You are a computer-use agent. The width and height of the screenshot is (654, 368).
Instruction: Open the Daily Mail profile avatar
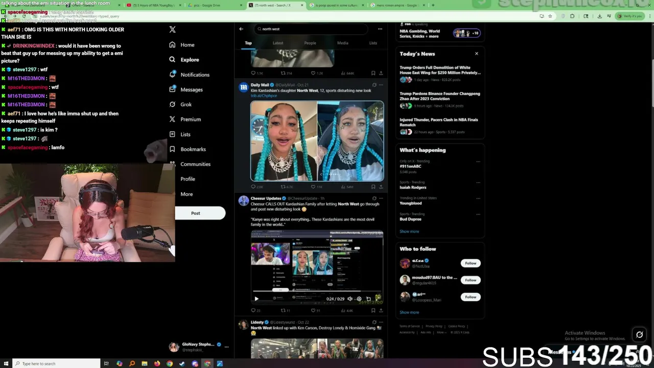pos(243,87)
